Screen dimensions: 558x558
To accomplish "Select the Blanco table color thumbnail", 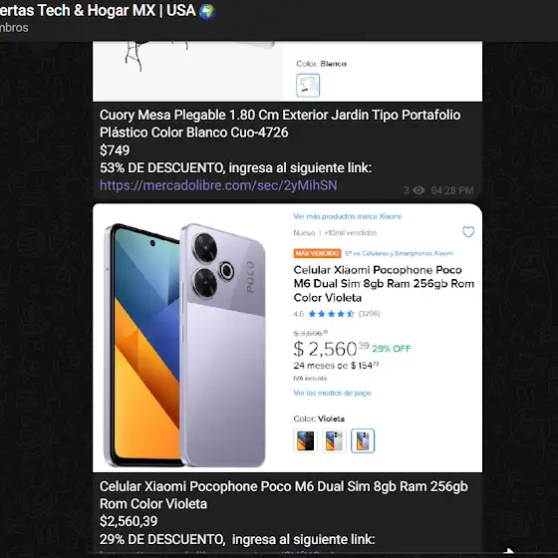I will 308,86.
